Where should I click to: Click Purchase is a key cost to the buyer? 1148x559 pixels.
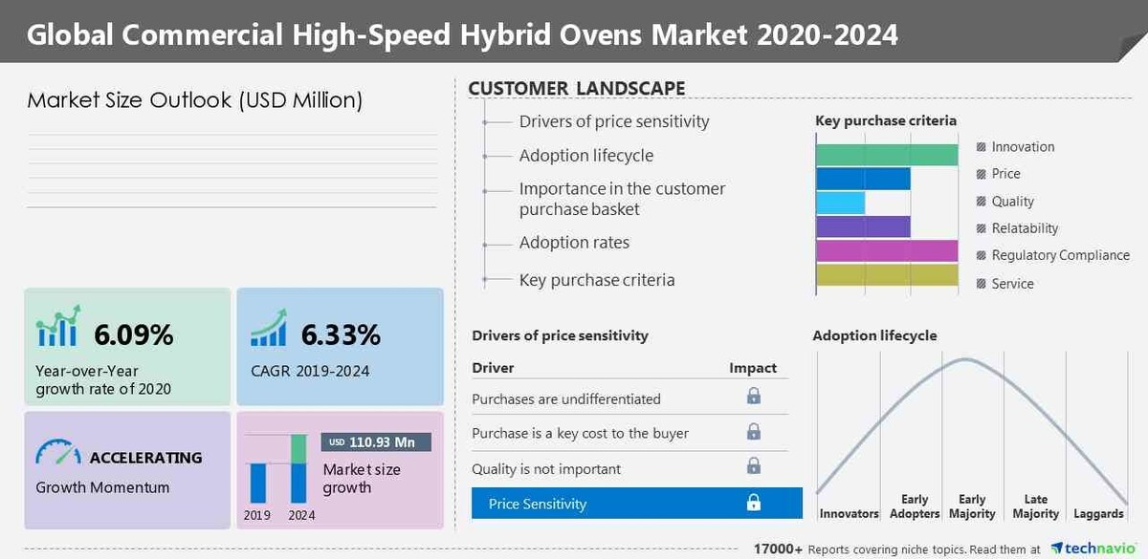[x=580, y=433]
